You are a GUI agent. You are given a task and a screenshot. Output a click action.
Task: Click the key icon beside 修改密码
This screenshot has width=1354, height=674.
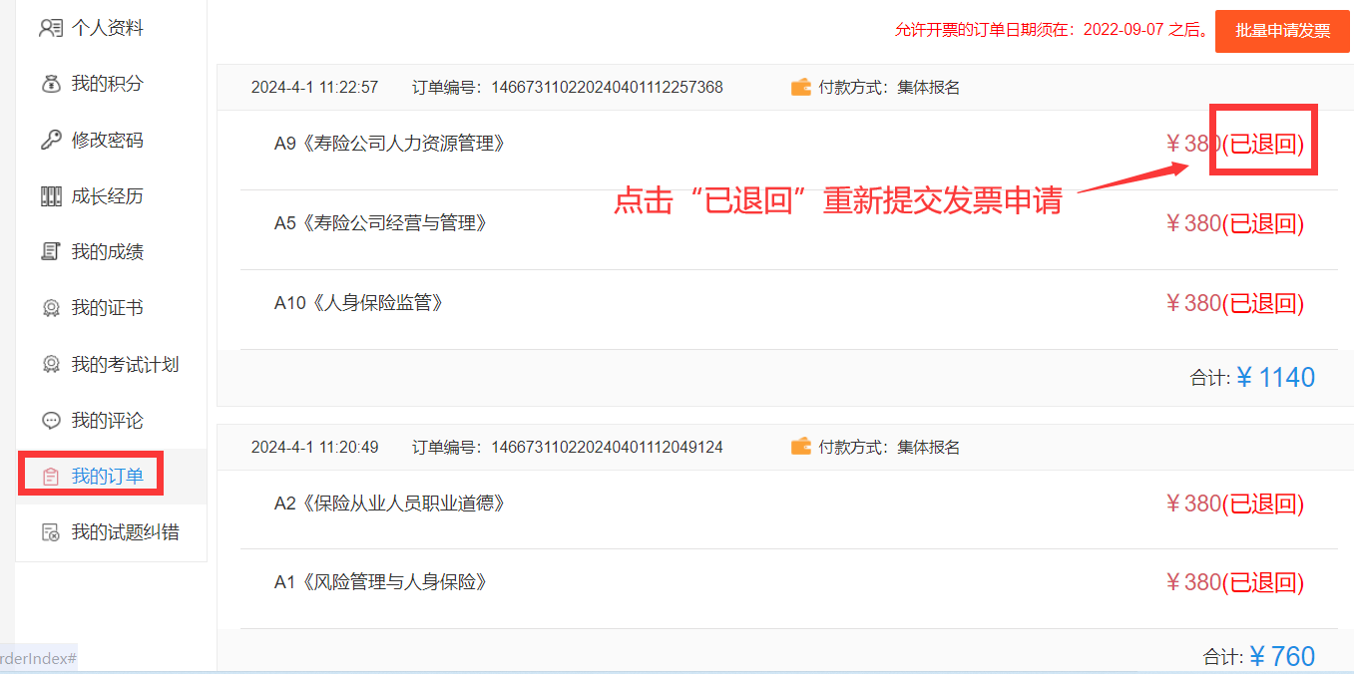[51, 140]
